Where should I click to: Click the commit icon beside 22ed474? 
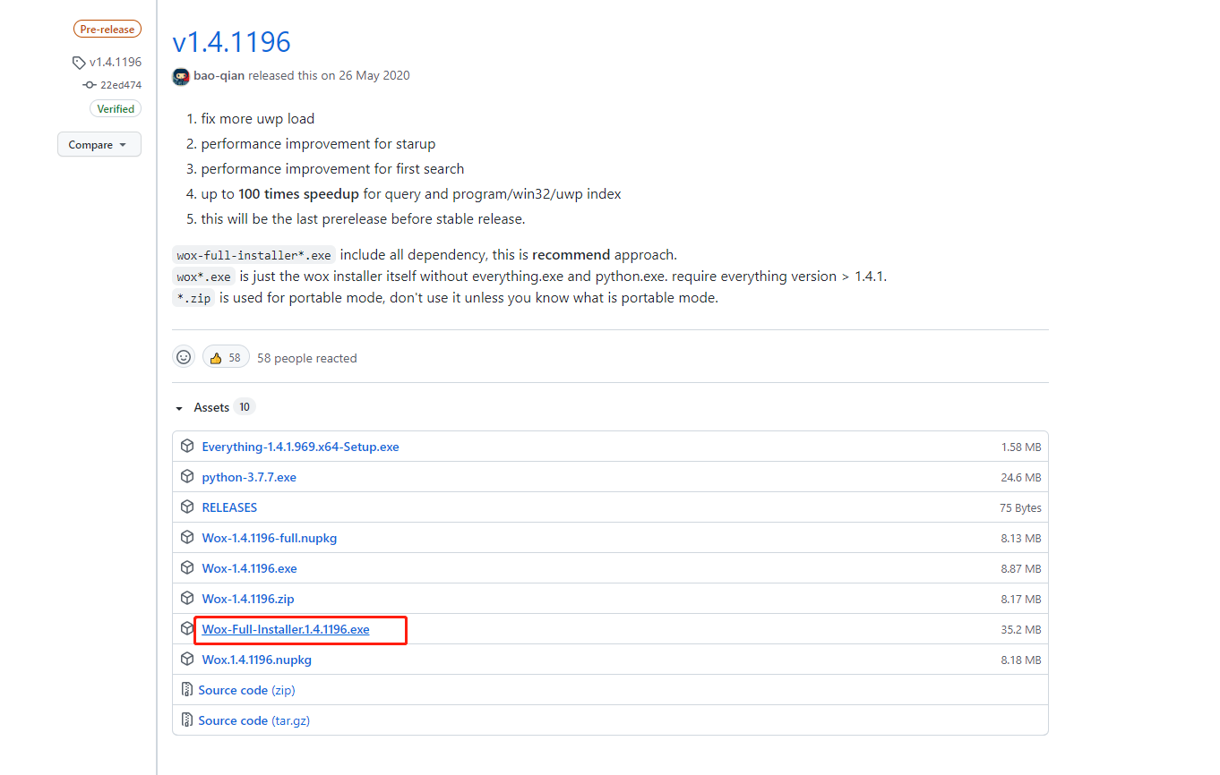tap(89, 85)
